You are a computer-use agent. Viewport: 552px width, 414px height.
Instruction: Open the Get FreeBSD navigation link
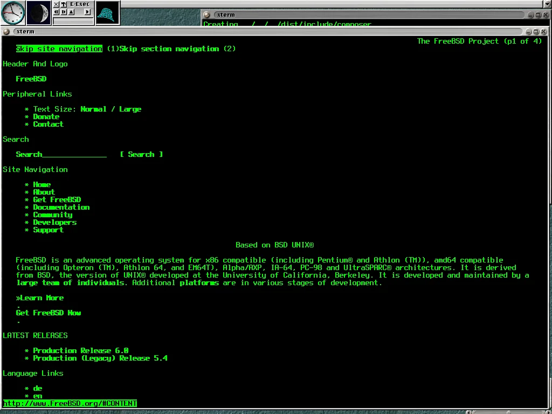[x=57, y=200]
